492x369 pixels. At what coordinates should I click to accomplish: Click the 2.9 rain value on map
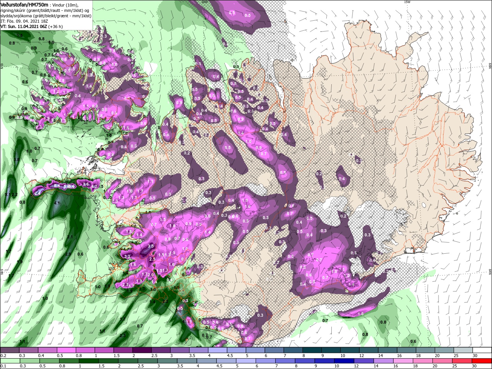coord(68,254)
